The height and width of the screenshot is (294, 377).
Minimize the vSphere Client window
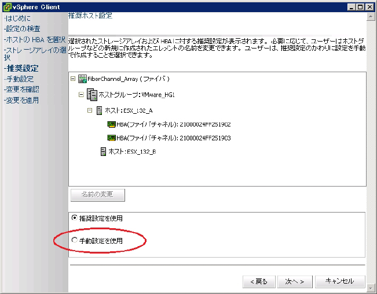352,7
